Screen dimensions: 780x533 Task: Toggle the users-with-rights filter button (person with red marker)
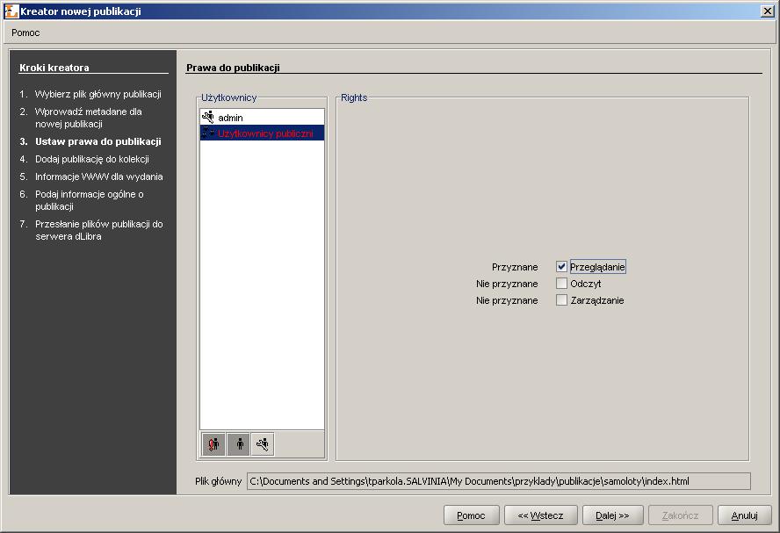[x=213, y=444]
